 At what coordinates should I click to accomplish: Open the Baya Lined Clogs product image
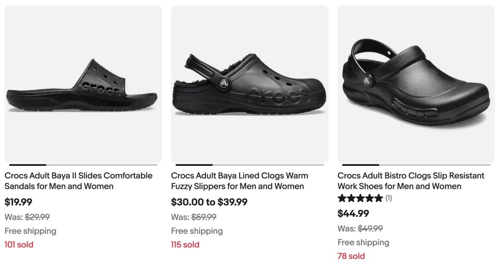point(249,84)
